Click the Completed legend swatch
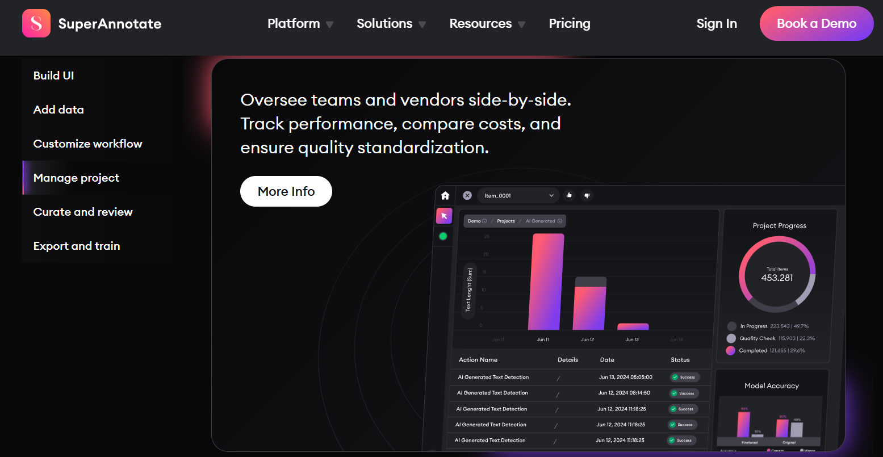The width and height of the screenshot is (883, 457). coord(730,351)
